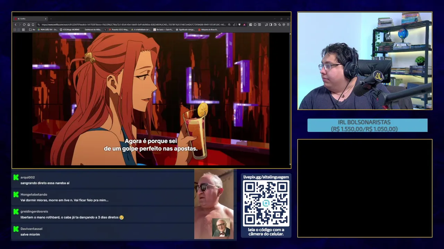Click Kick badge next to greidingerdosreis
444x249 pixels.
(16, 211)
